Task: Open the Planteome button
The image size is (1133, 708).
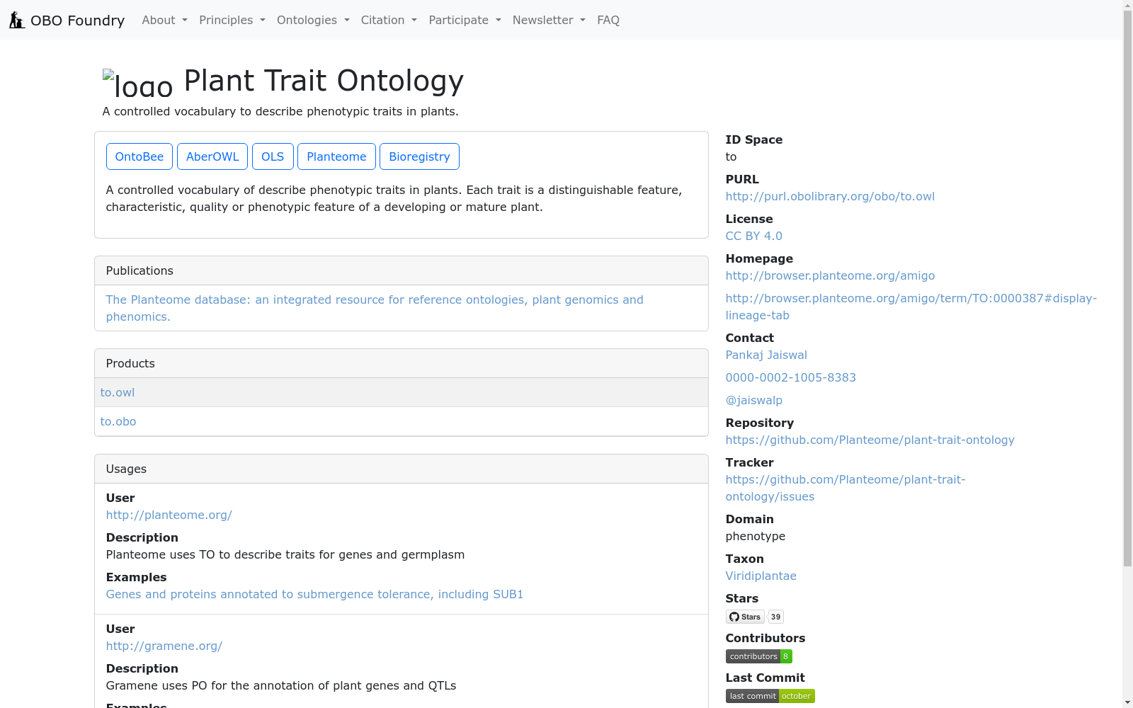Action: point(336,156)
